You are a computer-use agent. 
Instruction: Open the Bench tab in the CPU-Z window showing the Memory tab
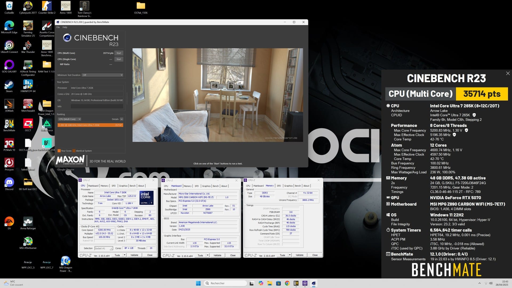tap(298, 186)
